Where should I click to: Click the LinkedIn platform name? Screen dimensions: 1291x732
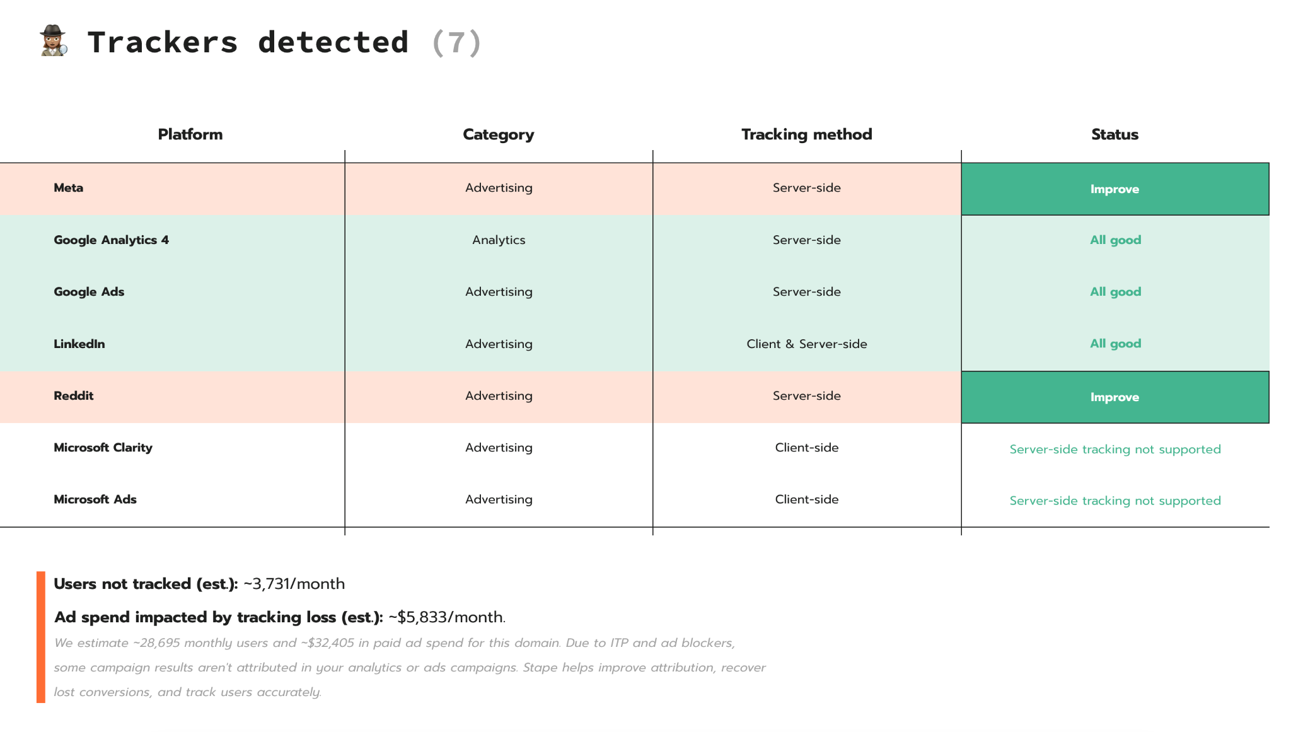coord(79,344)
